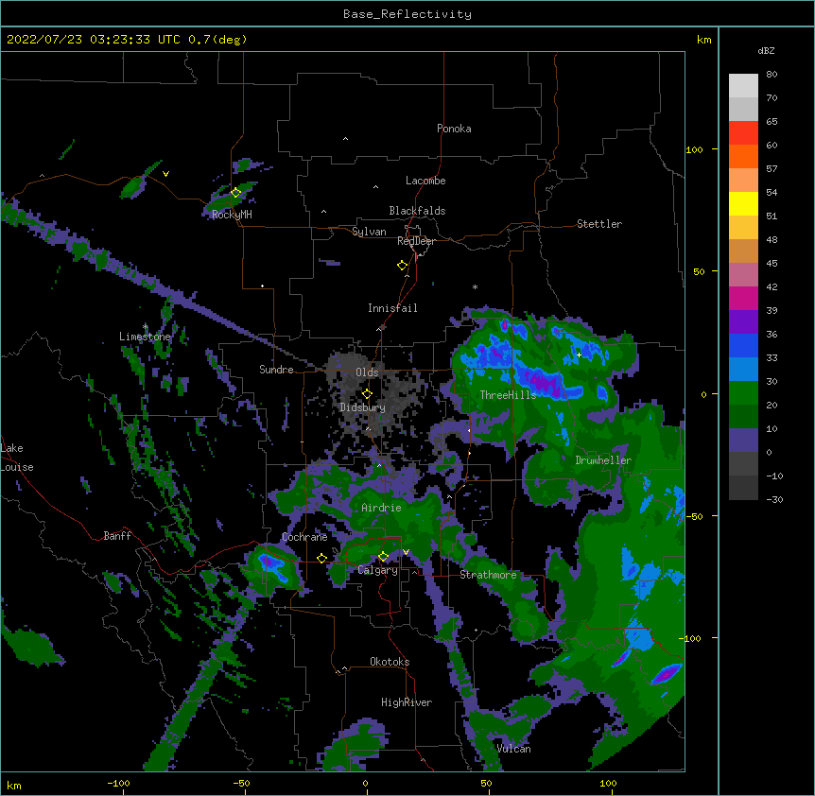This screenshot has width=815, height=796.
Task: Pick the purple 36-39 dBZ legend swatch
Action: coord(743,321)
